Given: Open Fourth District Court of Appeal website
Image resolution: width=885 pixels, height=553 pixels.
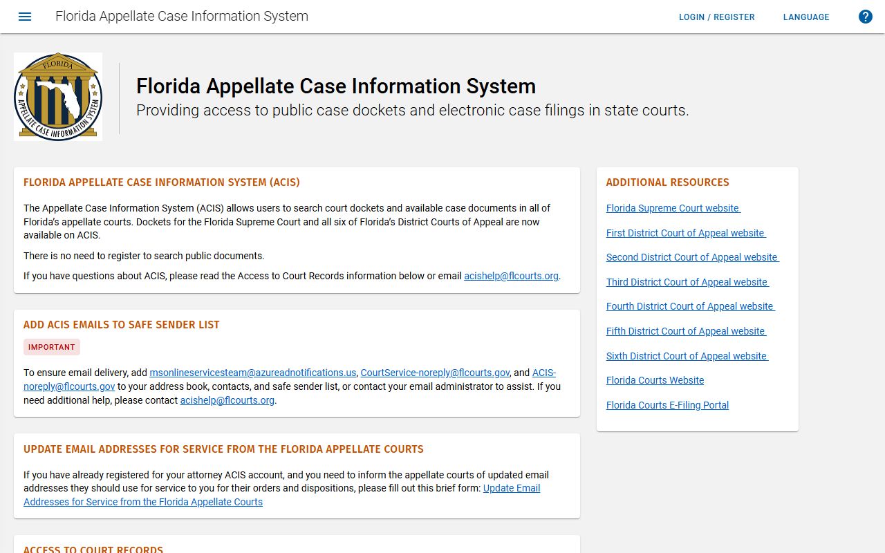Looking at the screenshot, I should tap(690, 306).
